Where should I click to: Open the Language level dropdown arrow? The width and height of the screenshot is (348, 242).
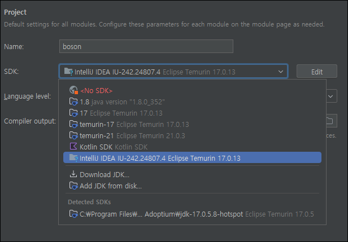[330, 96]
